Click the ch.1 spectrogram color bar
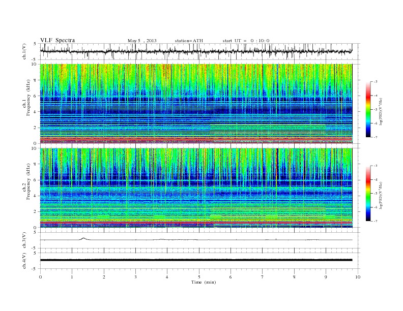 coord(368,110)
